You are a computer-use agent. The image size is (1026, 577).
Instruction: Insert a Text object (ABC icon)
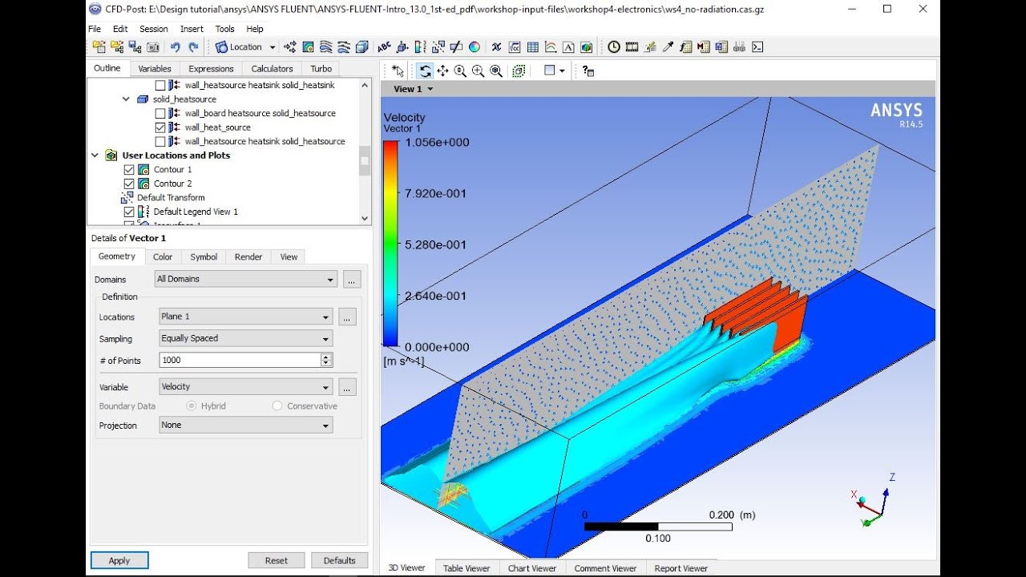click(x=384, y=47)
